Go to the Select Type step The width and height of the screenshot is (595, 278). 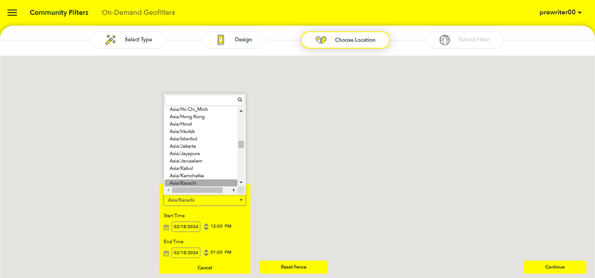click(128, 40)
